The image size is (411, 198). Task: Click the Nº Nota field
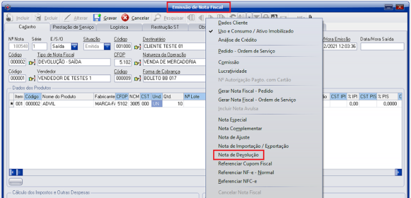click(x=19, y=47)
